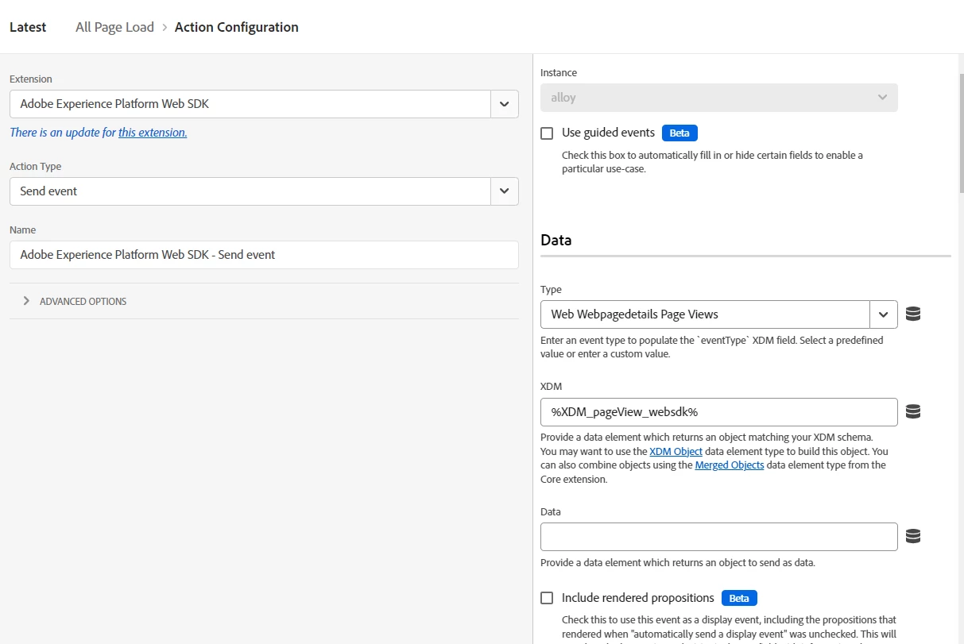Viewport: 964px width, 644px height.
Task: Follow the 'this extension' update link
Action: click(153, 133)
